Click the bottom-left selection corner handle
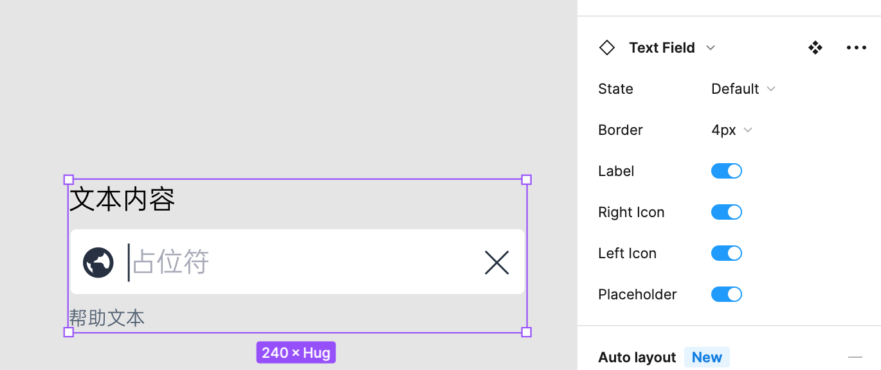Viewport: 881px width, 370px height. pos(69,332)
